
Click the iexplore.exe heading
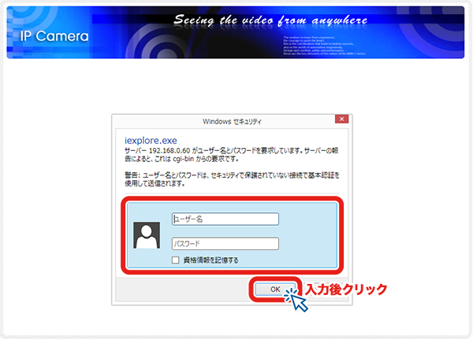coord(152,138)
